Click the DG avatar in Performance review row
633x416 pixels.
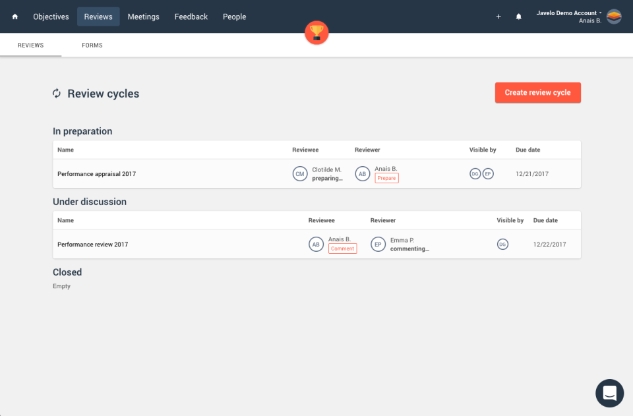[502, 244]
